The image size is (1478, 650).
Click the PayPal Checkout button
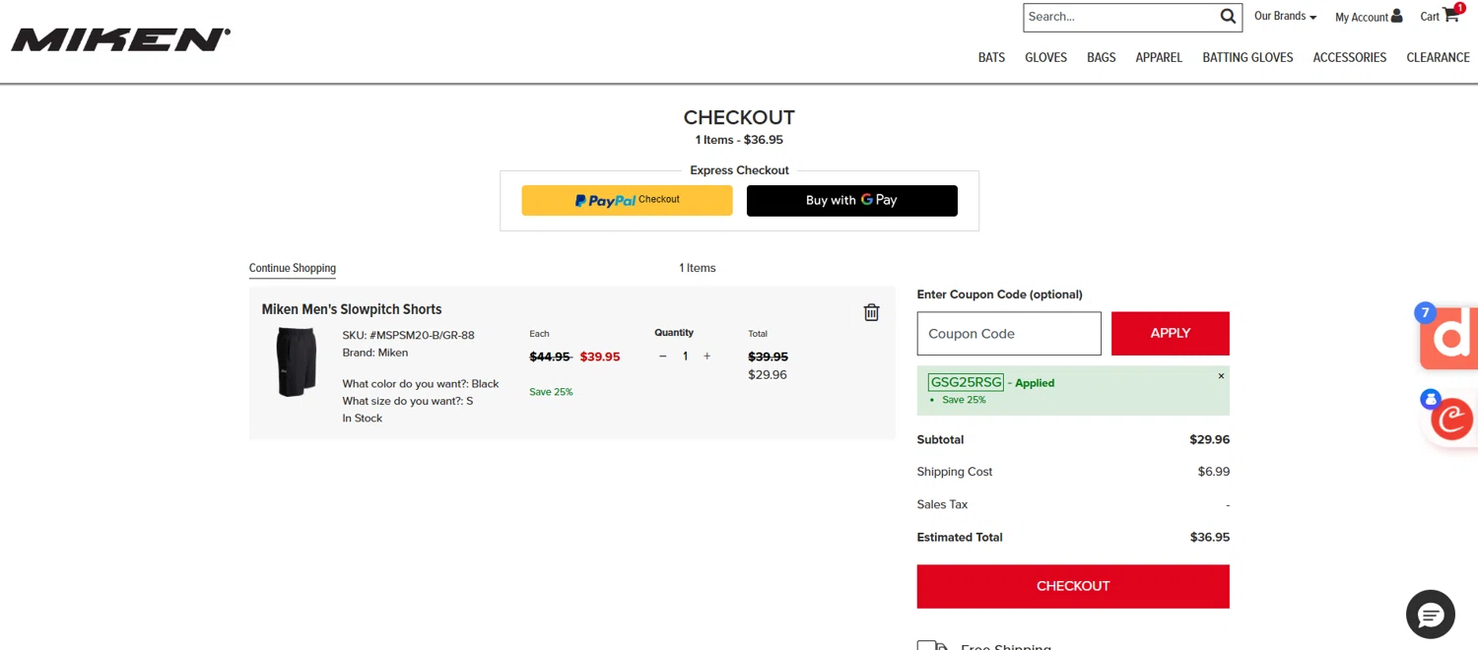pyautogui.click(x=627, y=200)
